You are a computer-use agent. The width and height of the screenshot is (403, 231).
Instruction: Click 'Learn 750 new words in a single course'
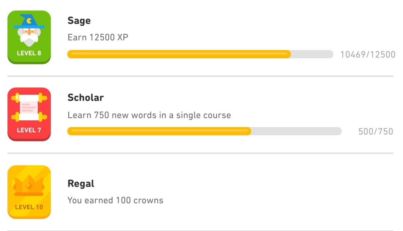[149, 115]
